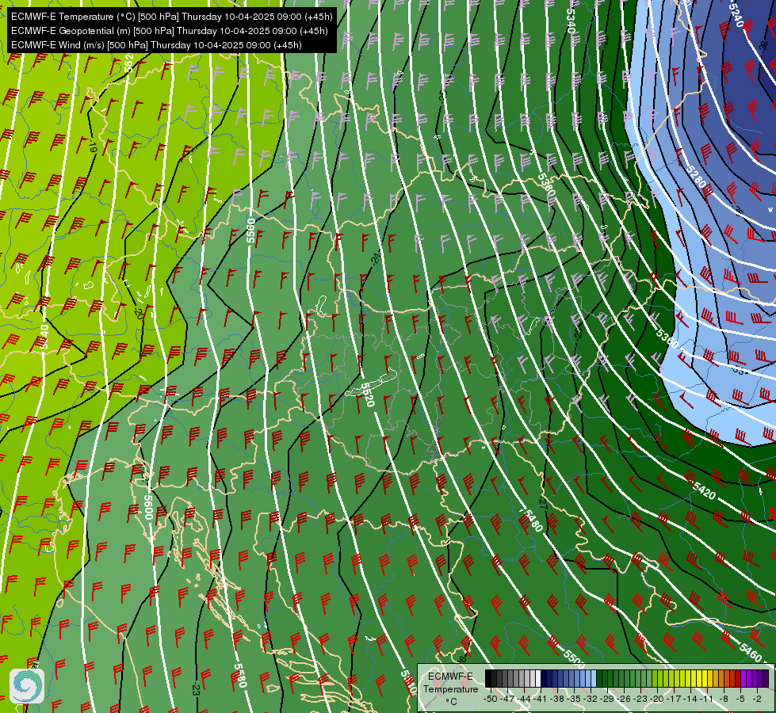This screenshot has width=776, height=713.
Task: Click the -20 value on the legend scale
Action: [657, 699]
